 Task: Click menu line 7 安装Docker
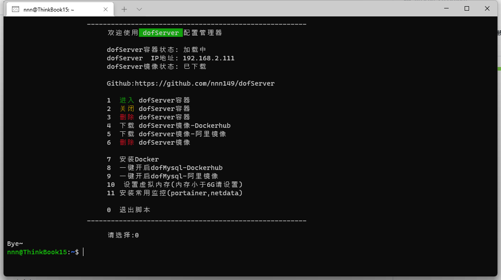coord(133,159)
